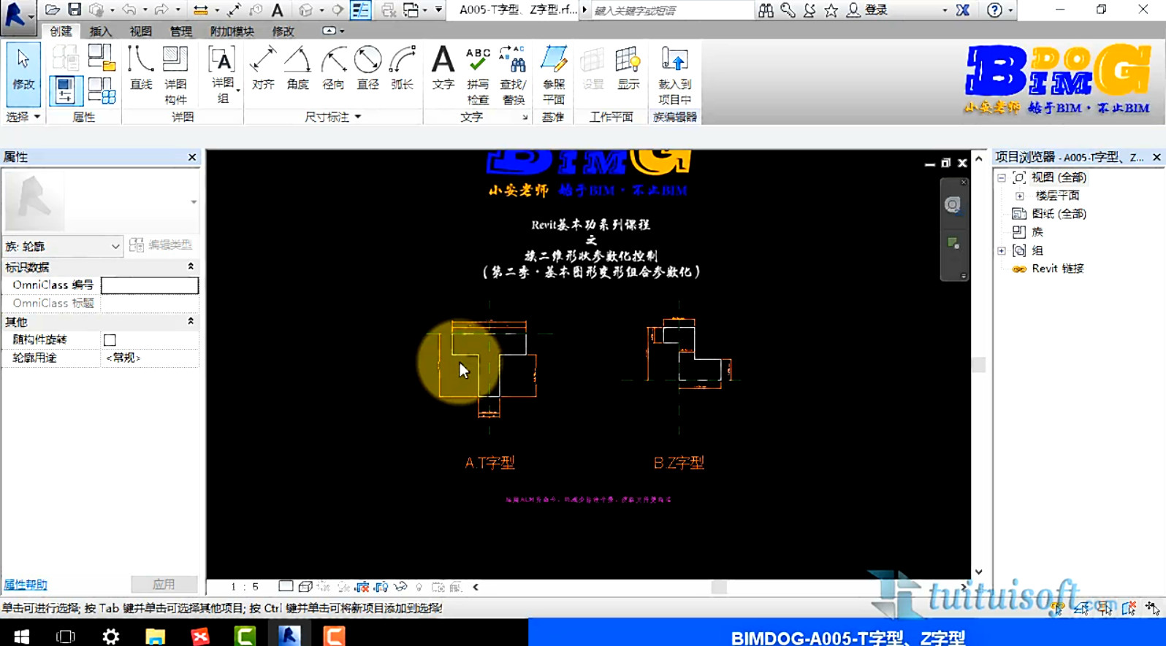Select the Text tool in quick access toolbar
The image size is (1166, 646).
point(278,10)
